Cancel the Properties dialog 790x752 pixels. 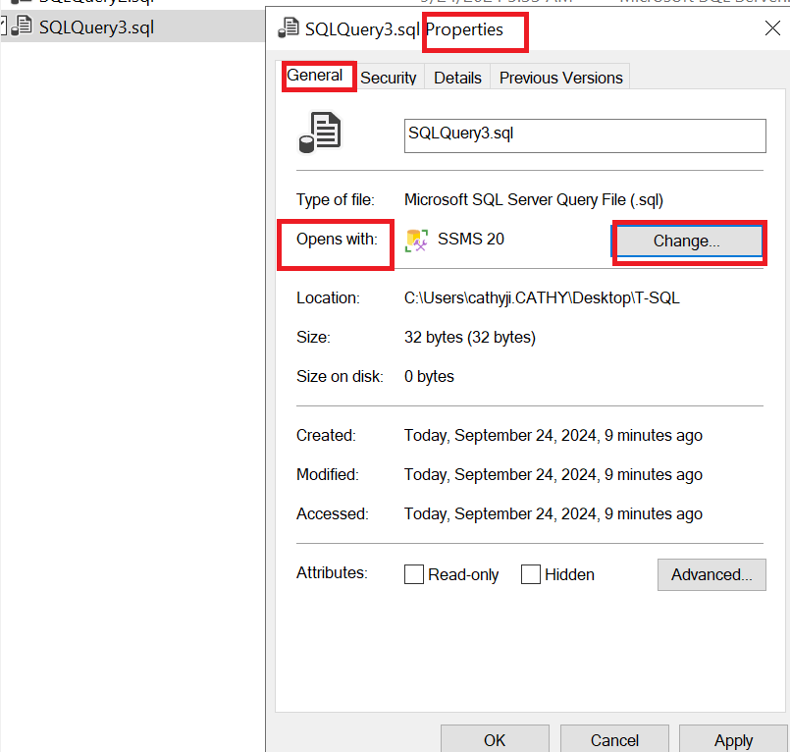(614, 740)
